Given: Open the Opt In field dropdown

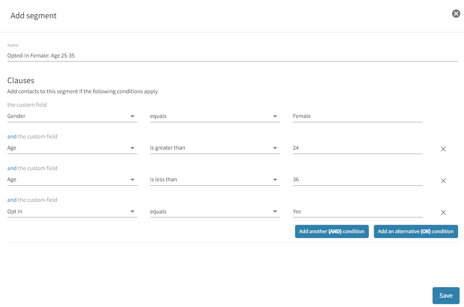Looking at the screenshot, I should click(x=72, y=212).
